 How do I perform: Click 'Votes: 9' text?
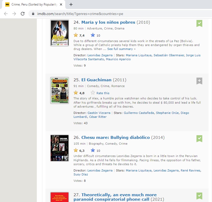coord(79,65)
